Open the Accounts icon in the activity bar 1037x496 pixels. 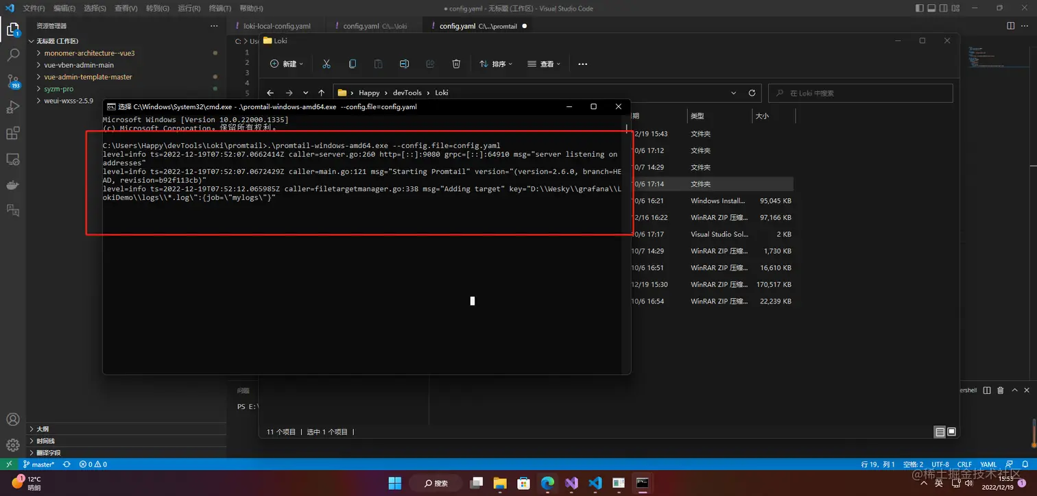pyautogui.click(x=13, y=419)
